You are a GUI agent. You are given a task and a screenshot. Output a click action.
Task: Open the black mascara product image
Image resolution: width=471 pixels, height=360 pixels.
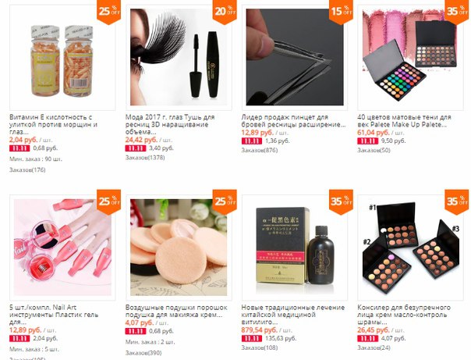(179, 57)
